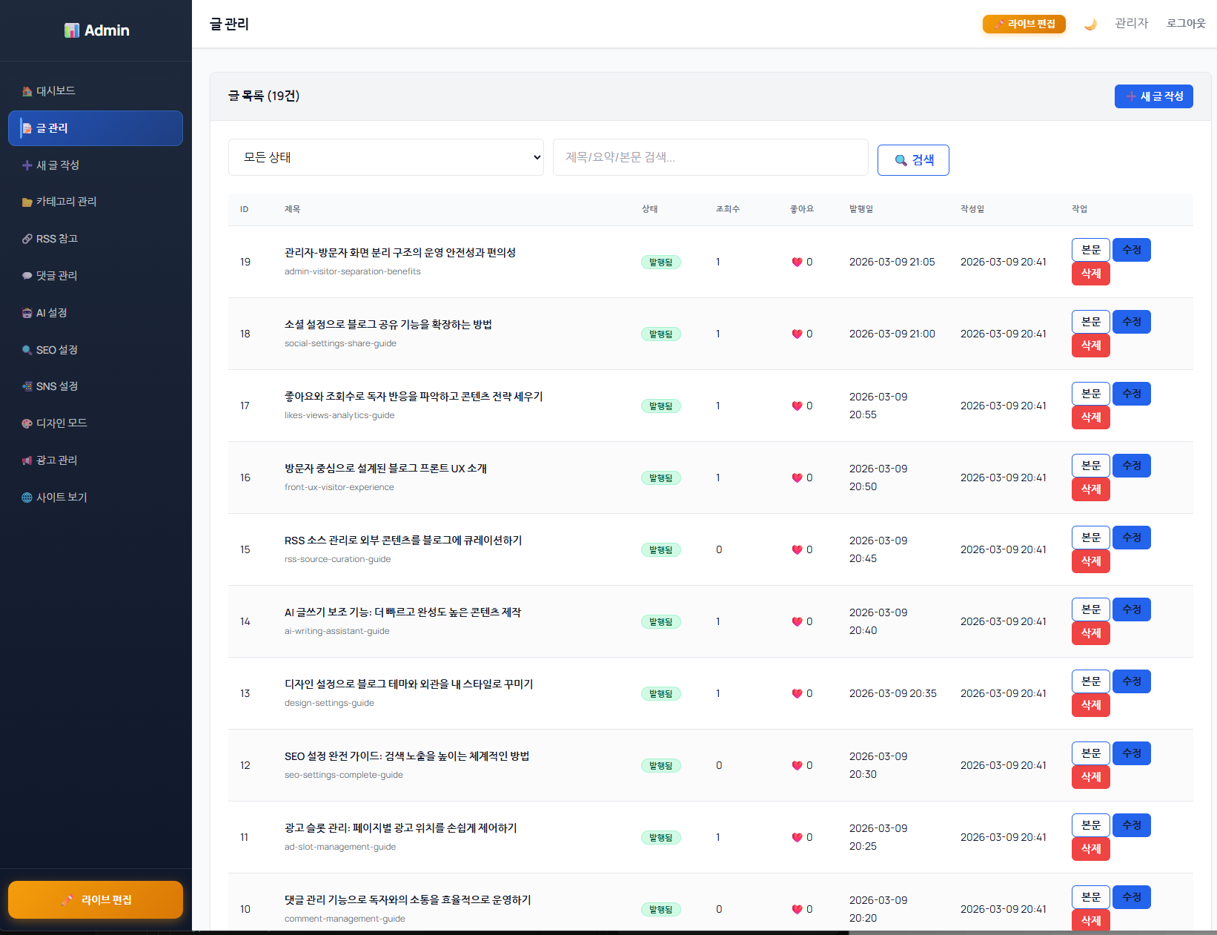This screenshot has height=935, width=1217.
Task: Click the 광고 관리 megaphone icon
Action: pos(27,460)
